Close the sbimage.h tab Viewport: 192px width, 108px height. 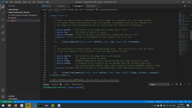(x=83, y=6)
